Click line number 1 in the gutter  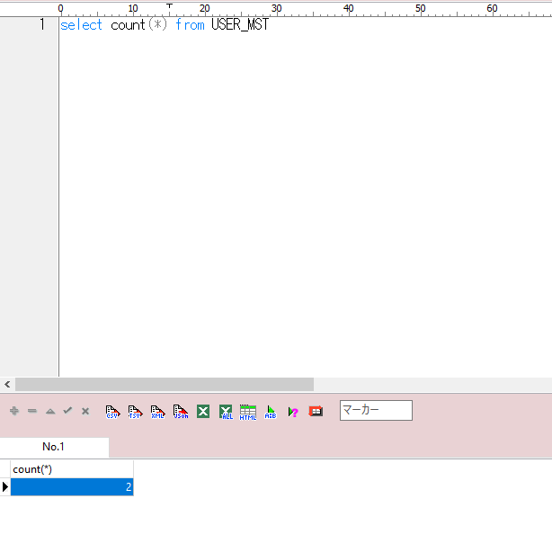point(42,24)
